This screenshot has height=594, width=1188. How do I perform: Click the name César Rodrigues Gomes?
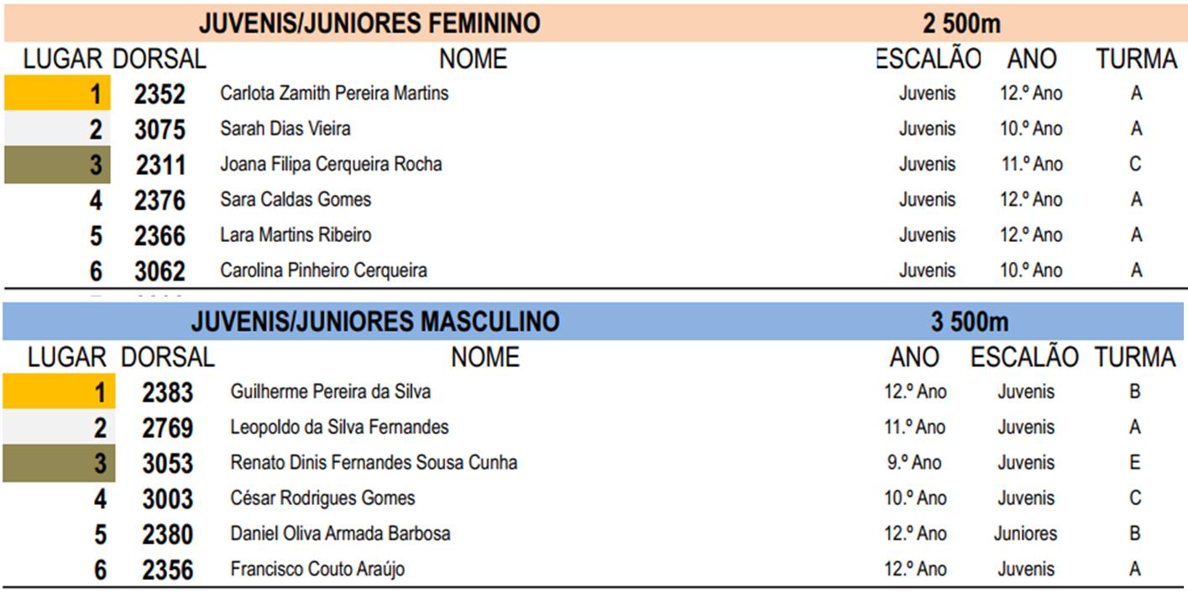click(322, 498)
